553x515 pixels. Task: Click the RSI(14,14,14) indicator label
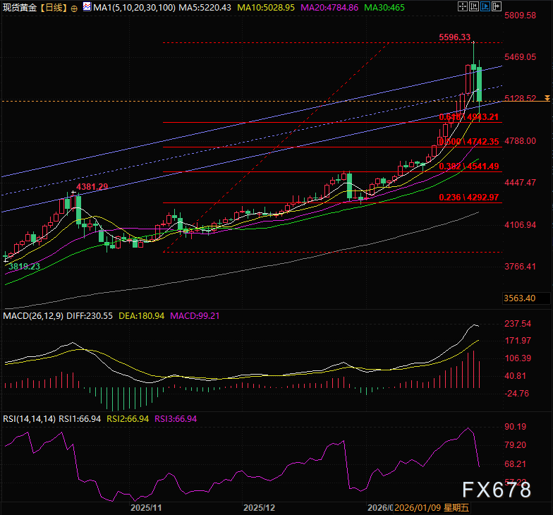(x=30, y=418)
